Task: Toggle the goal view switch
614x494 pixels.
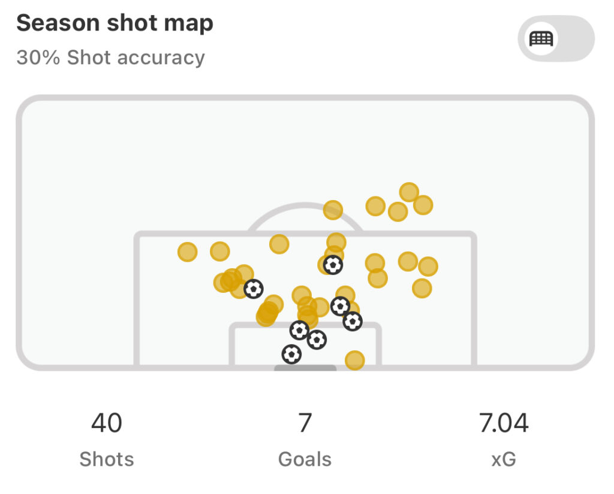Action: click(556, 38)
